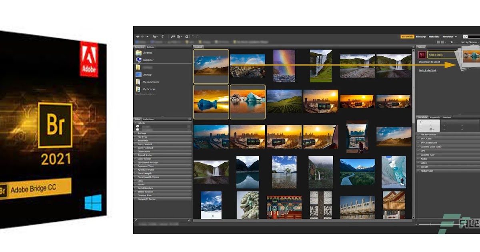Expand File Properties metadata section
Viewport: 480px width, 252px height.
pos(448,134)
